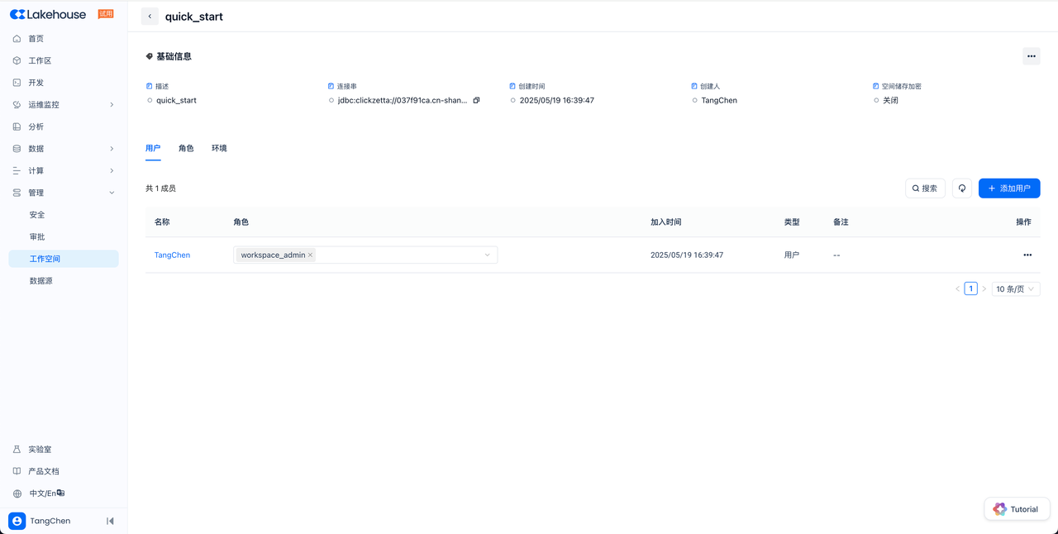Switch to the 角色 tab
Screen dimensions: 1058x534
pos(186,148)
